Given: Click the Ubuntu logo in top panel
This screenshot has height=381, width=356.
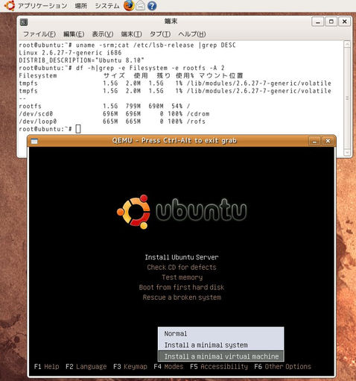Looking at the screenshot, I should [10, 5].
